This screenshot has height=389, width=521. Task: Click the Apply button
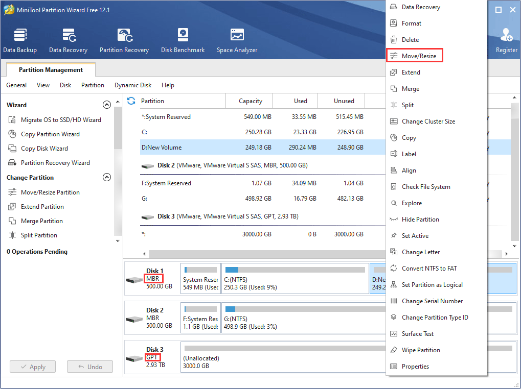tap(32, 366)
